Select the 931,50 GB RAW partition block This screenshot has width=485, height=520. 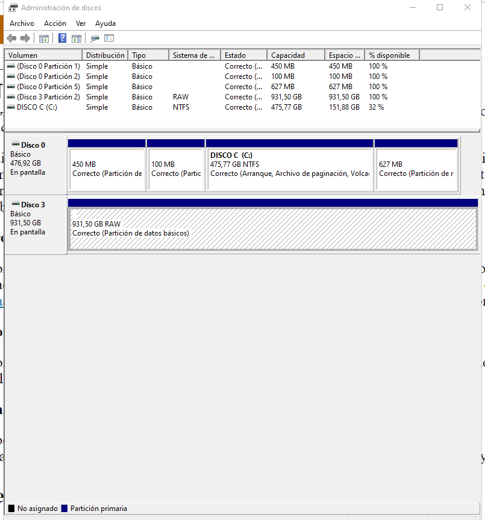tap(272, 228)
